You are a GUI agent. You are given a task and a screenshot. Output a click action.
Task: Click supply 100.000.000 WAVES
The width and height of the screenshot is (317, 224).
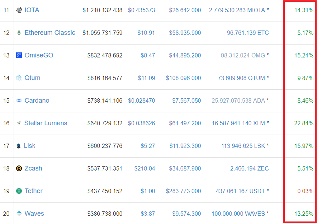click(x=238, y=214)
